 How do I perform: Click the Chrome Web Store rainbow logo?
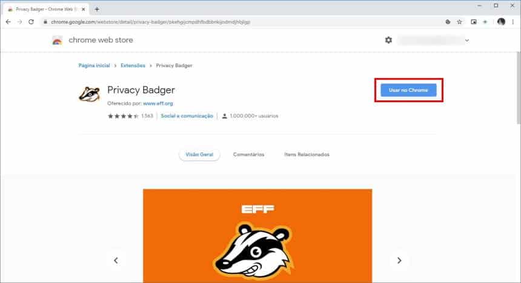pyautogui.click(x=57, y=41)
